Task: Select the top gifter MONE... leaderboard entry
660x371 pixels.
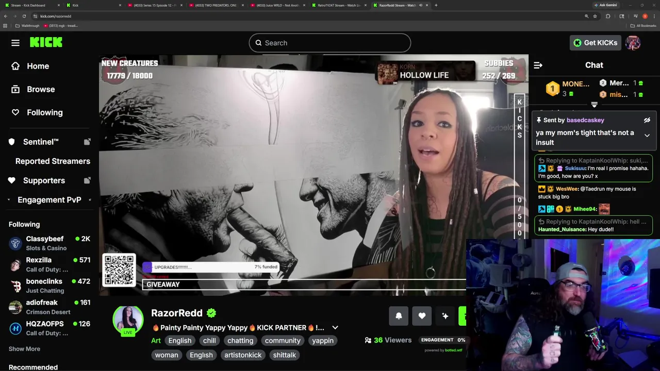Action: pos(568,89)
